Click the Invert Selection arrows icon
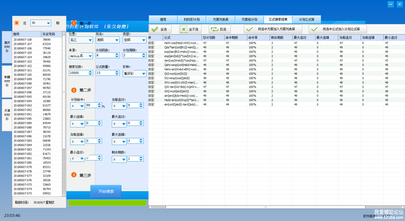The height and width of the screenshot is (221, 405). pos(214,29)
